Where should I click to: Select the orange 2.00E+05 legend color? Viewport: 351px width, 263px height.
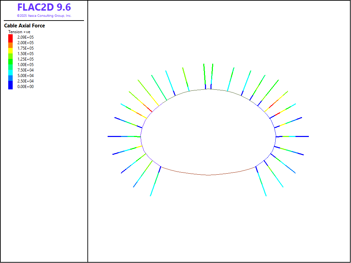point(10,43)
